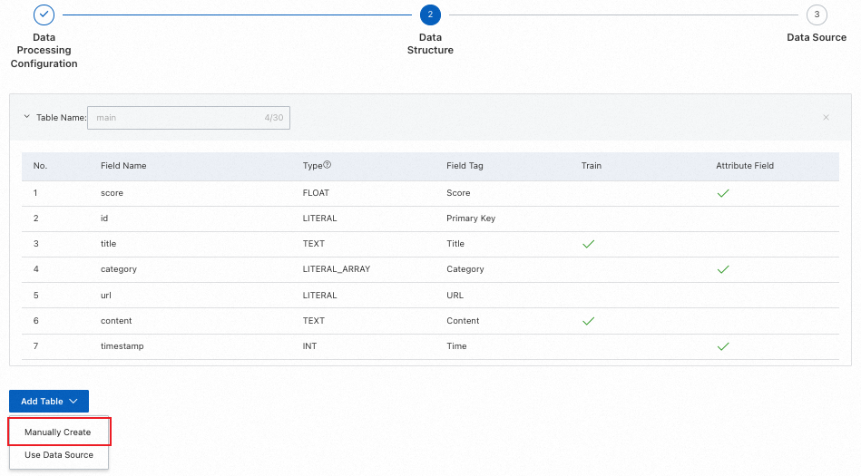Click the INT type cell
The height and width of the screenshot is (476, 861).
coord(309,346)
